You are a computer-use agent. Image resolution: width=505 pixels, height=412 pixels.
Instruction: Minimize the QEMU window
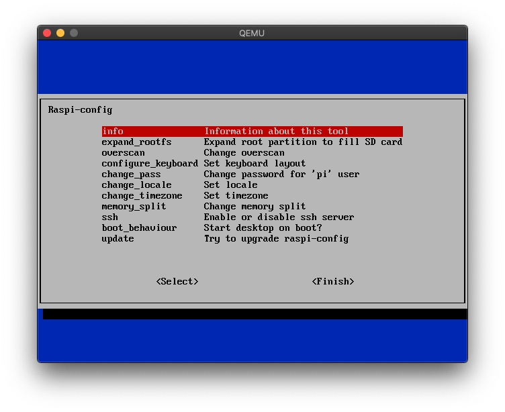click(60, 33)
